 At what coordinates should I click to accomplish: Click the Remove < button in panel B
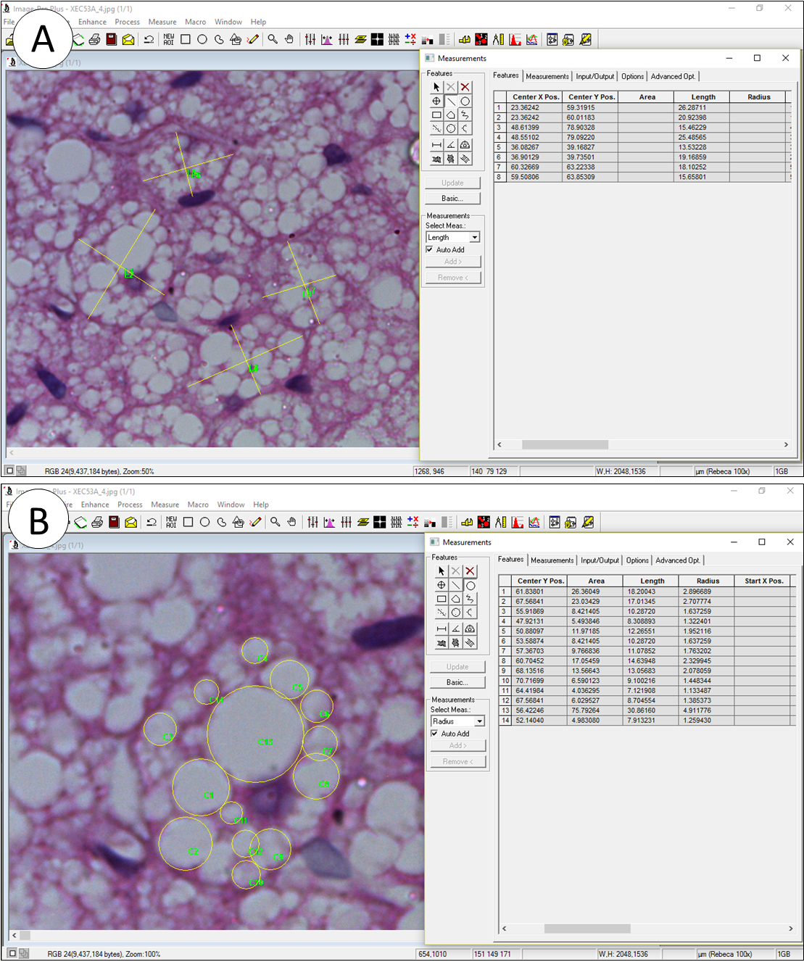click(x=457, y=762)
